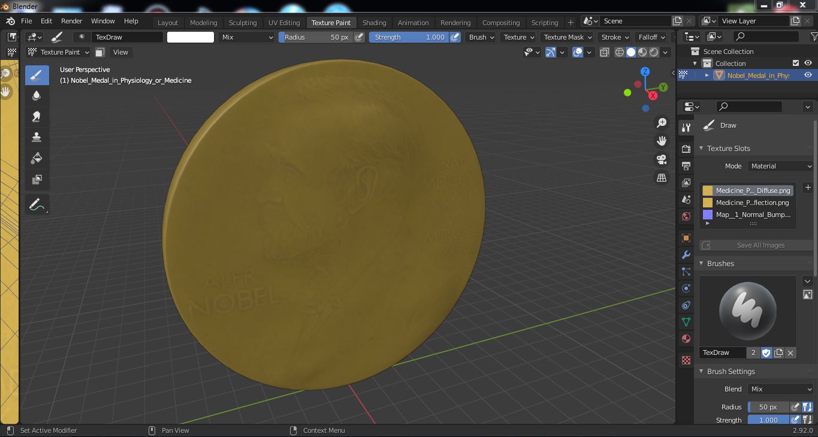Image resolution: width=818 pixels, height=437 pixels.
Task: Toggle Collection exclude checkbox in outliner
Action: [796, 63]
